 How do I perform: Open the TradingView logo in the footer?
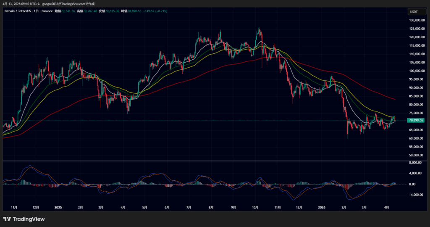tap(24, 219)
